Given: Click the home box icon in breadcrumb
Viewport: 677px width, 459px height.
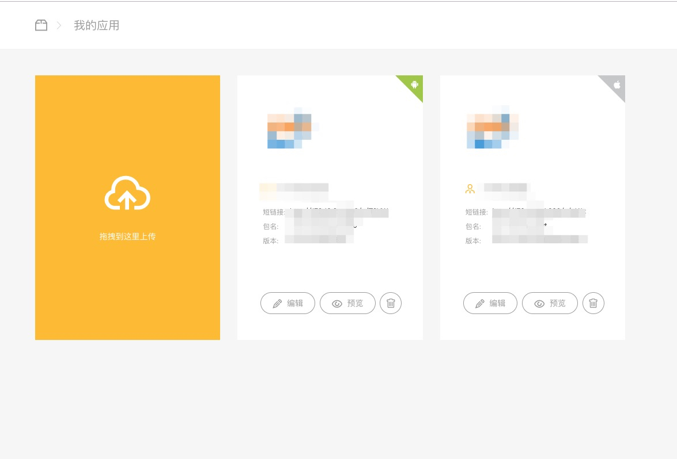Looking at the screenshot, I should [x=41, y=25].
